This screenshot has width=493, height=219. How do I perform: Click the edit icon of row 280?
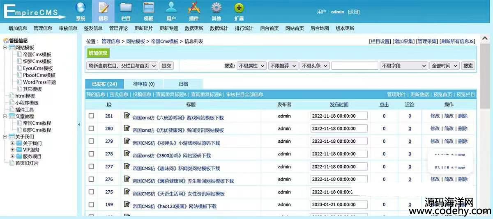coord(127,128)
